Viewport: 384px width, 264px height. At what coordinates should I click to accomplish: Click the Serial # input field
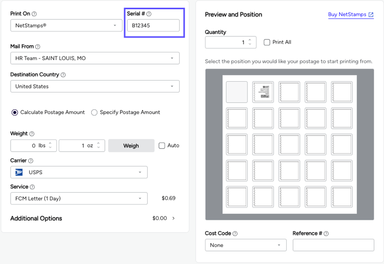[153, 25]
